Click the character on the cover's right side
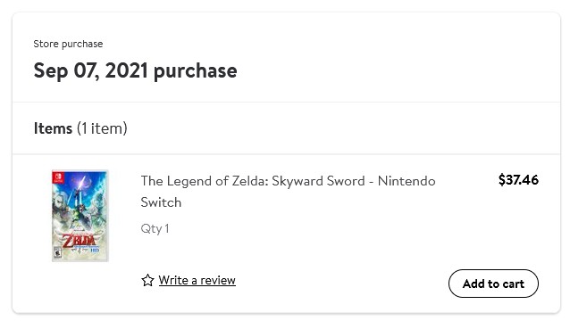 (x=97, y=207)
